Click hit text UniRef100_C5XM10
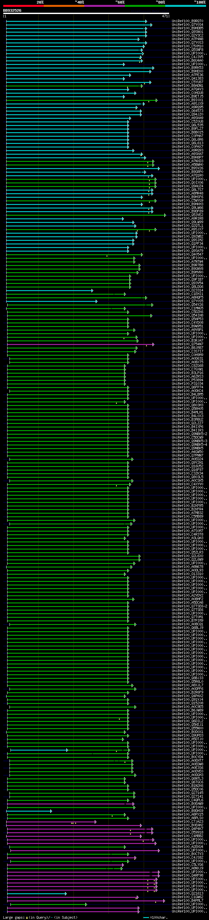Image resolution: width=209 pixels, height=920 pixels. coord(187,46)
